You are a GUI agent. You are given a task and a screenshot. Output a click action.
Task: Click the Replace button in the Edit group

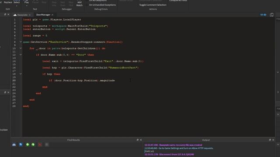tap(8, 2)
